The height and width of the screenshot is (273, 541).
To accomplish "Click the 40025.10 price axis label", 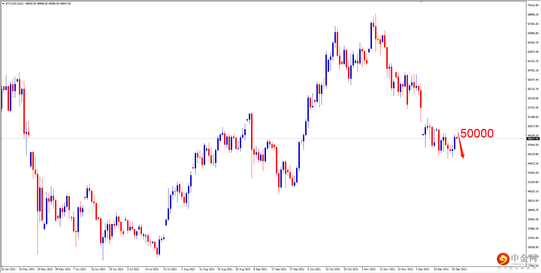I will tap(533, 191).
